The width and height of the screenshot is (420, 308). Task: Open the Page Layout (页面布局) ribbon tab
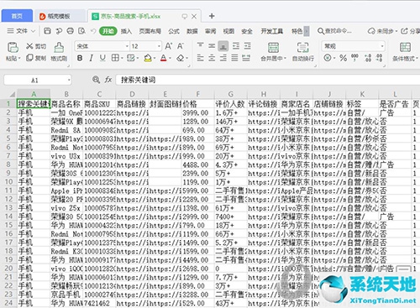pyautogui.click(x=150, y=31)
